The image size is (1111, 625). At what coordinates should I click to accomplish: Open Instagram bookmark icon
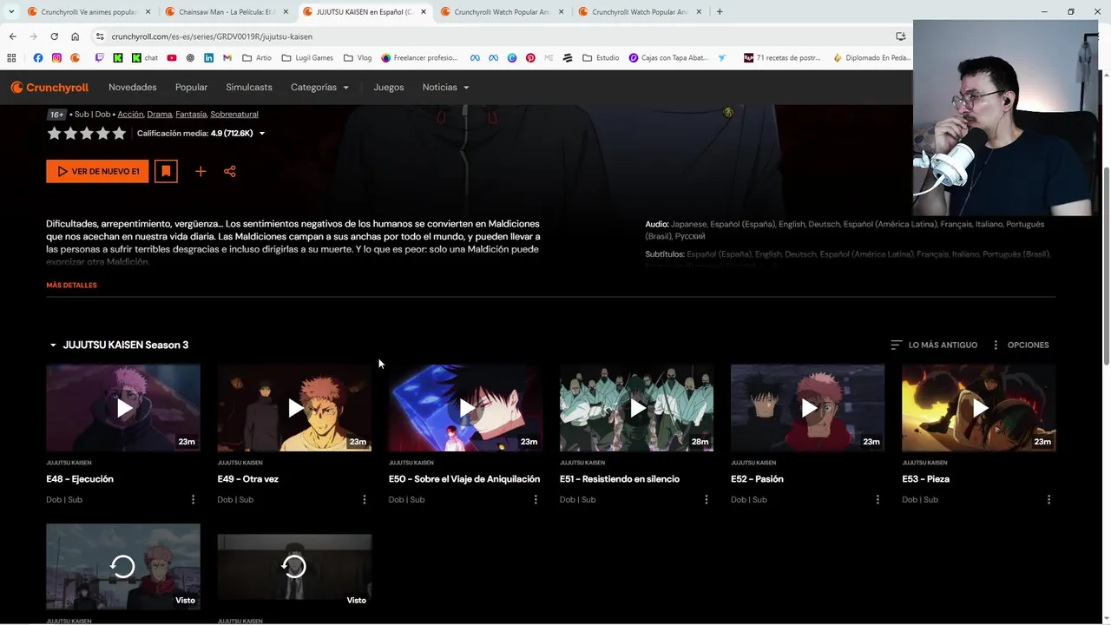[x=56, y=58]
